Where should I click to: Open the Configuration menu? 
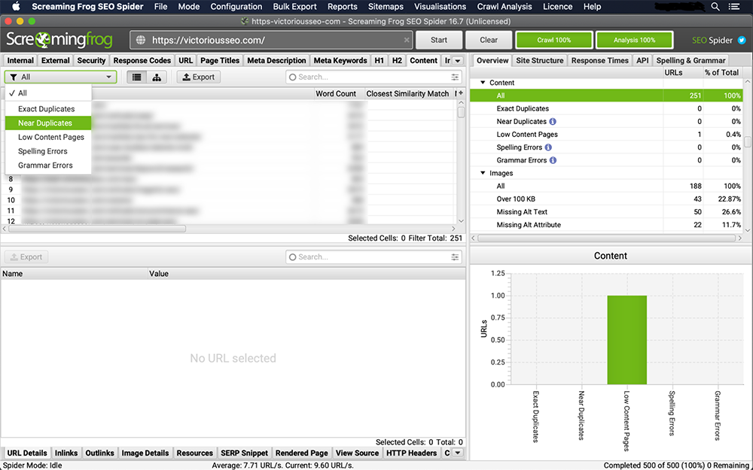click(236, 7)
